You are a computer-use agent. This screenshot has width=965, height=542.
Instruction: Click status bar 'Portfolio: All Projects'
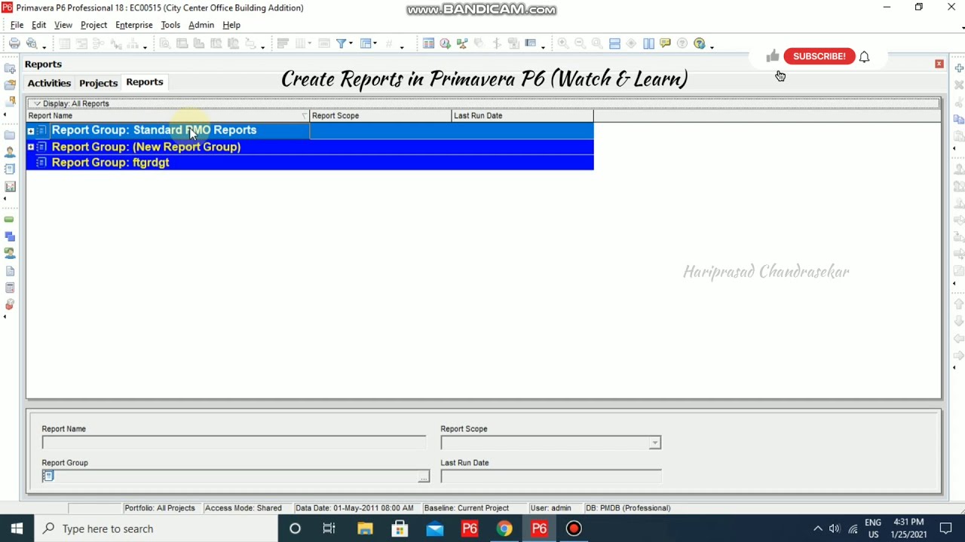(160, 508)
